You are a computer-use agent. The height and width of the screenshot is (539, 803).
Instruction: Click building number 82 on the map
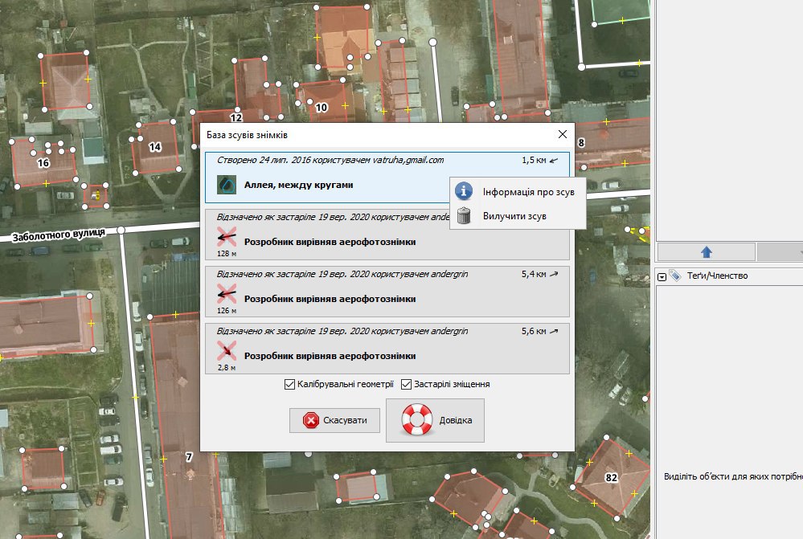point(612,478)
